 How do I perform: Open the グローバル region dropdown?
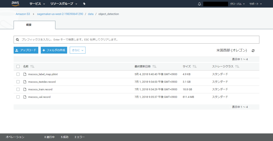(237, 4)
